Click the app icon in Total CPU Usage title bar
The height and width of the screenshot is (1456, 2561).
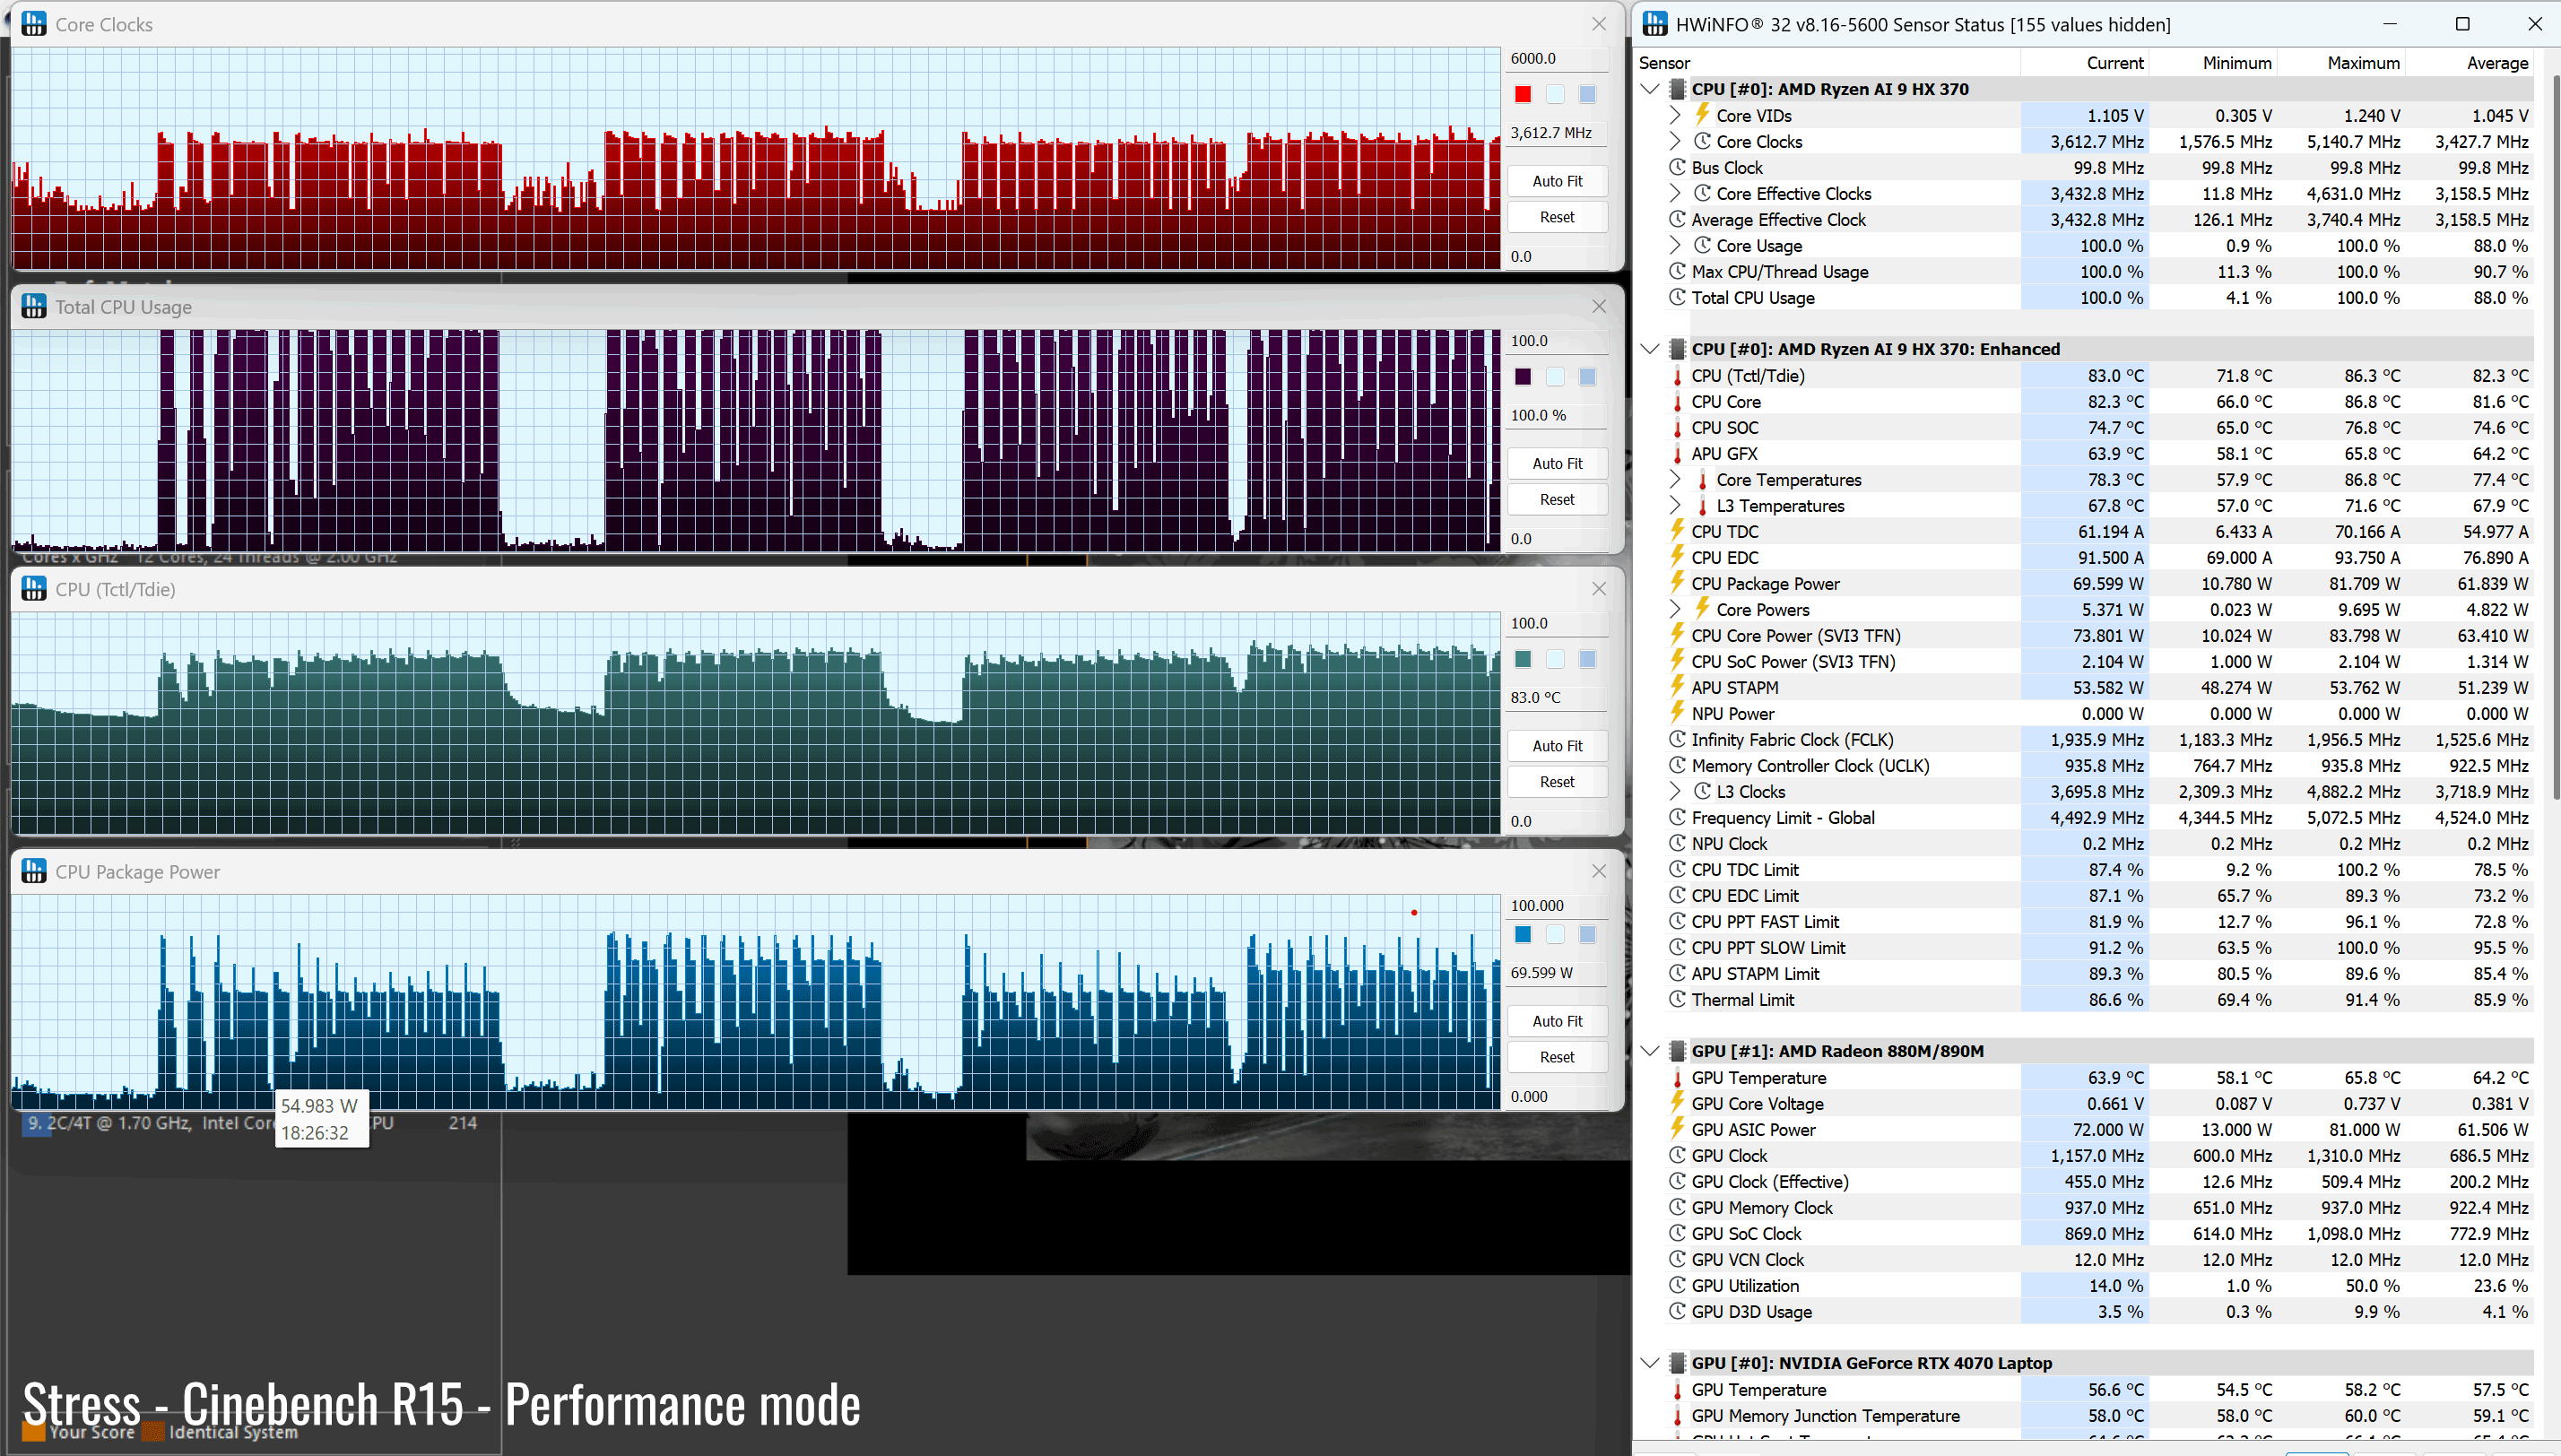(x=34, y=307)
